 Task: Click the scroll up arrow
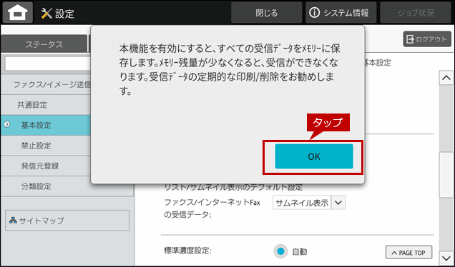click(x=446, y=78)
